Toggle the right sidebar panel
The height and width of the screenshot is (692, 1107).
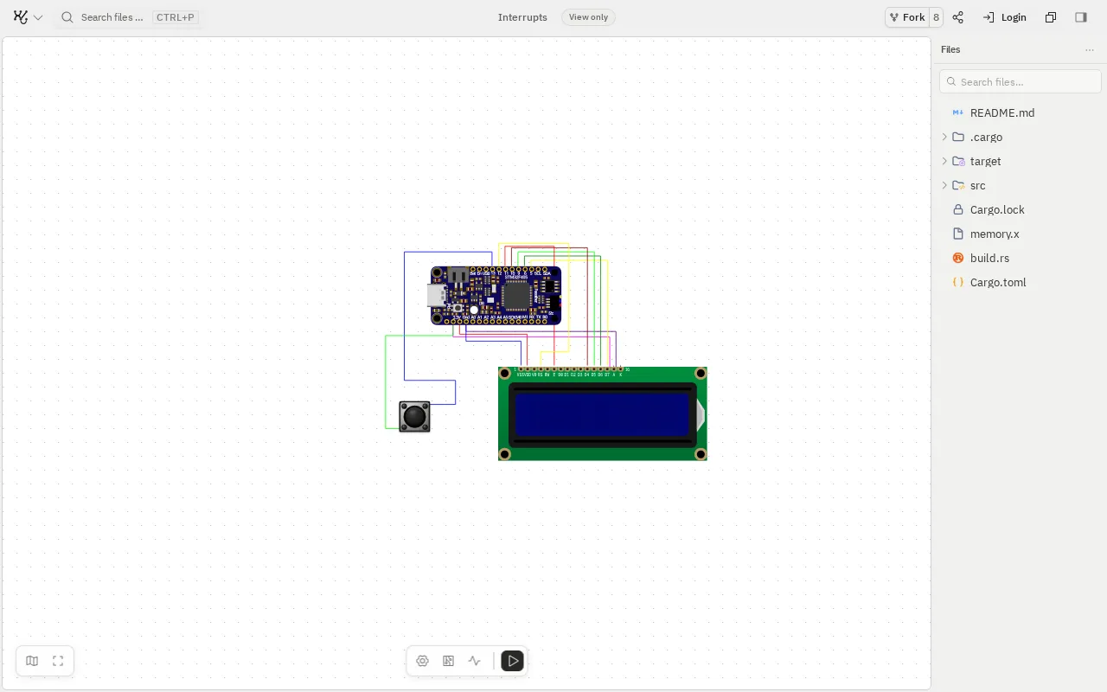tap(1081, 17)
